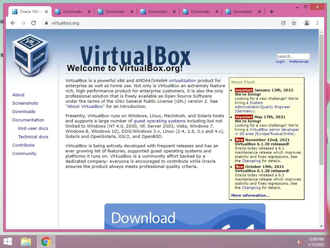The image size is (330, 248).
Task: Switch to the third tab labeled Downloads
Action: click(115, 12)
